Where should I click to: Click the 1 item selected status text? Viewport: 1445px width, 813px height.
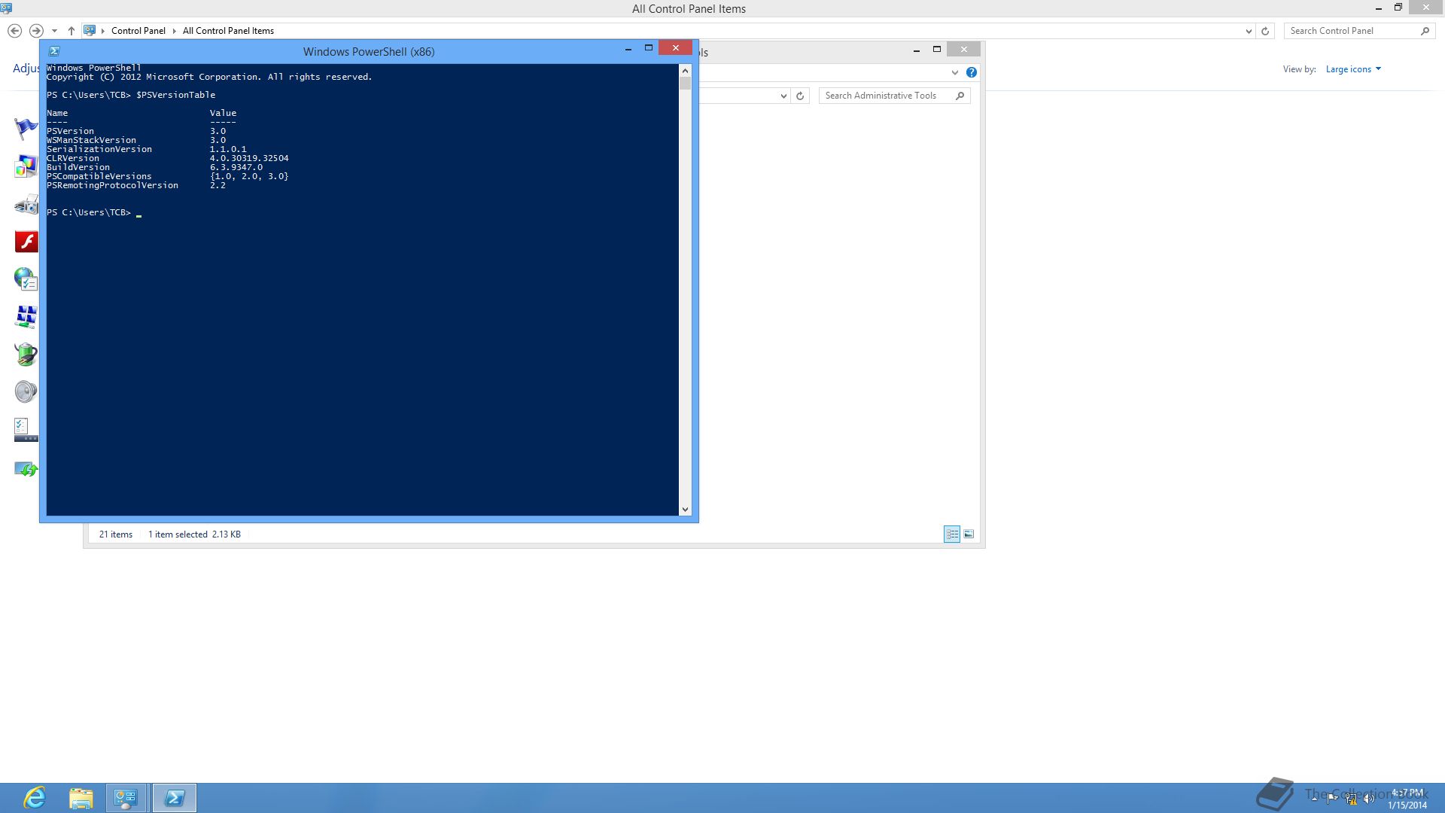(x=178, y=534)
